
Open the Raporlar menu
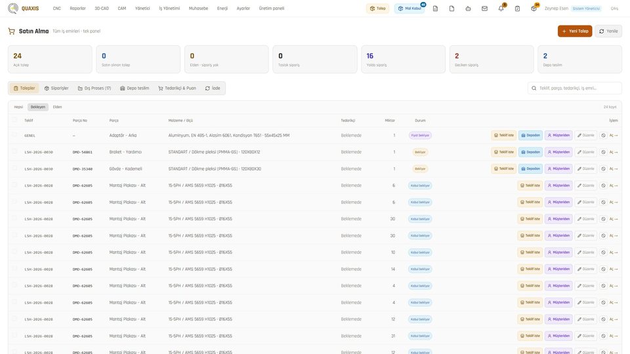[77, 9]
